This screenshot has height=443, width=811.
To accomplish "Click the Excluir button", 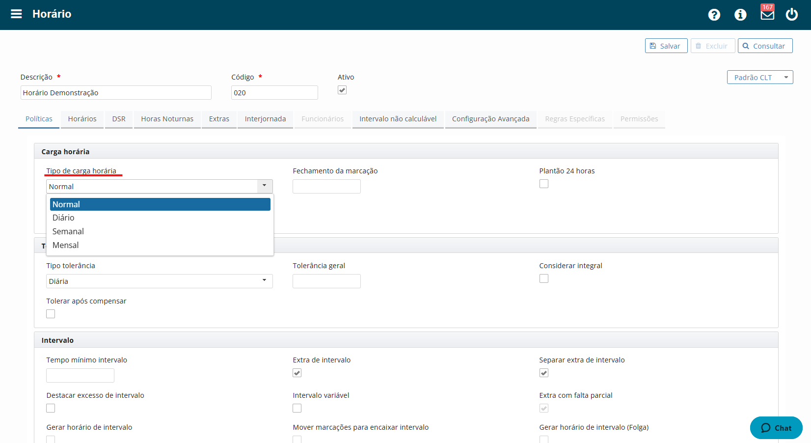I will click(x=713, y=46).
